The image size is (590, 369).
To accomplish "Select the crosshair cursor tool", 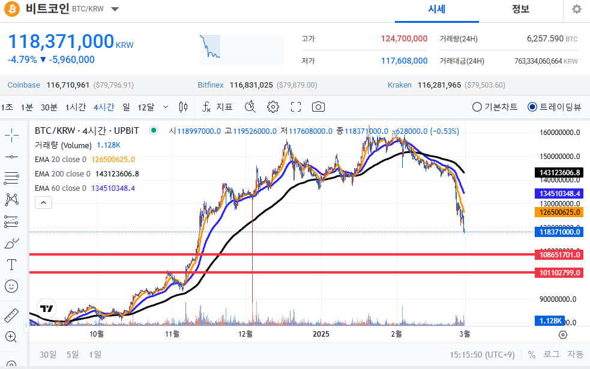I will pyautogui.click(x=11, y=136).
